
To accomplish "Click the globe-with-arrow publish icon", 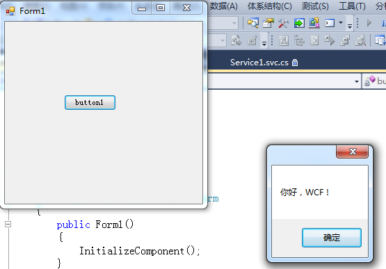I will (236, 40).
